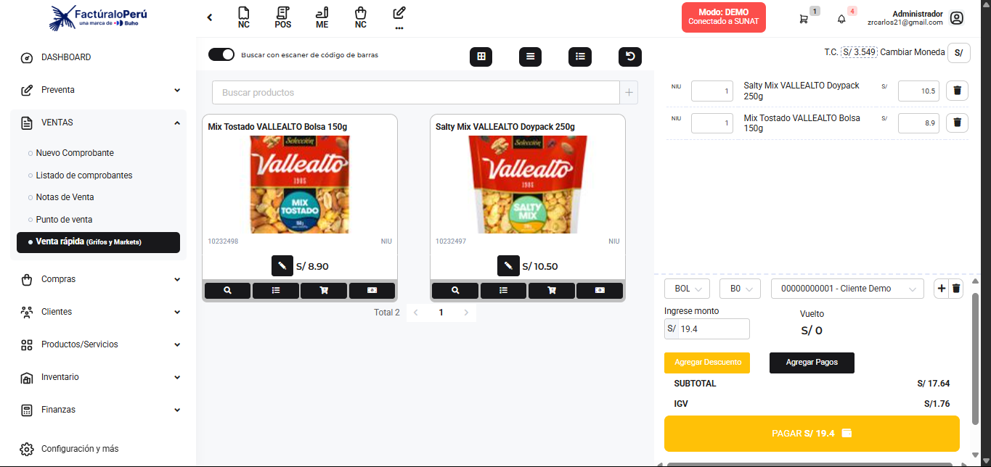The height and width of the screenshot is (467, 991).
Task: Delete the Mix Tostado line from the order
Action: pyautogui.click(x=957, y=123)
